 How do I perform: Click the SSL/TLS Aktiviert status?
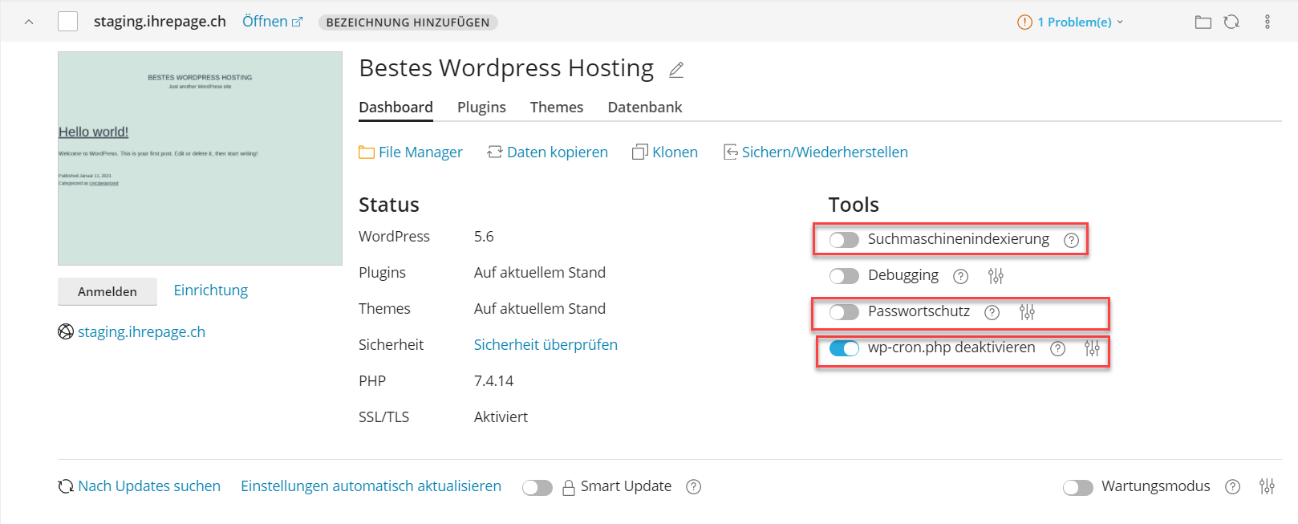(x=501, y=417)
